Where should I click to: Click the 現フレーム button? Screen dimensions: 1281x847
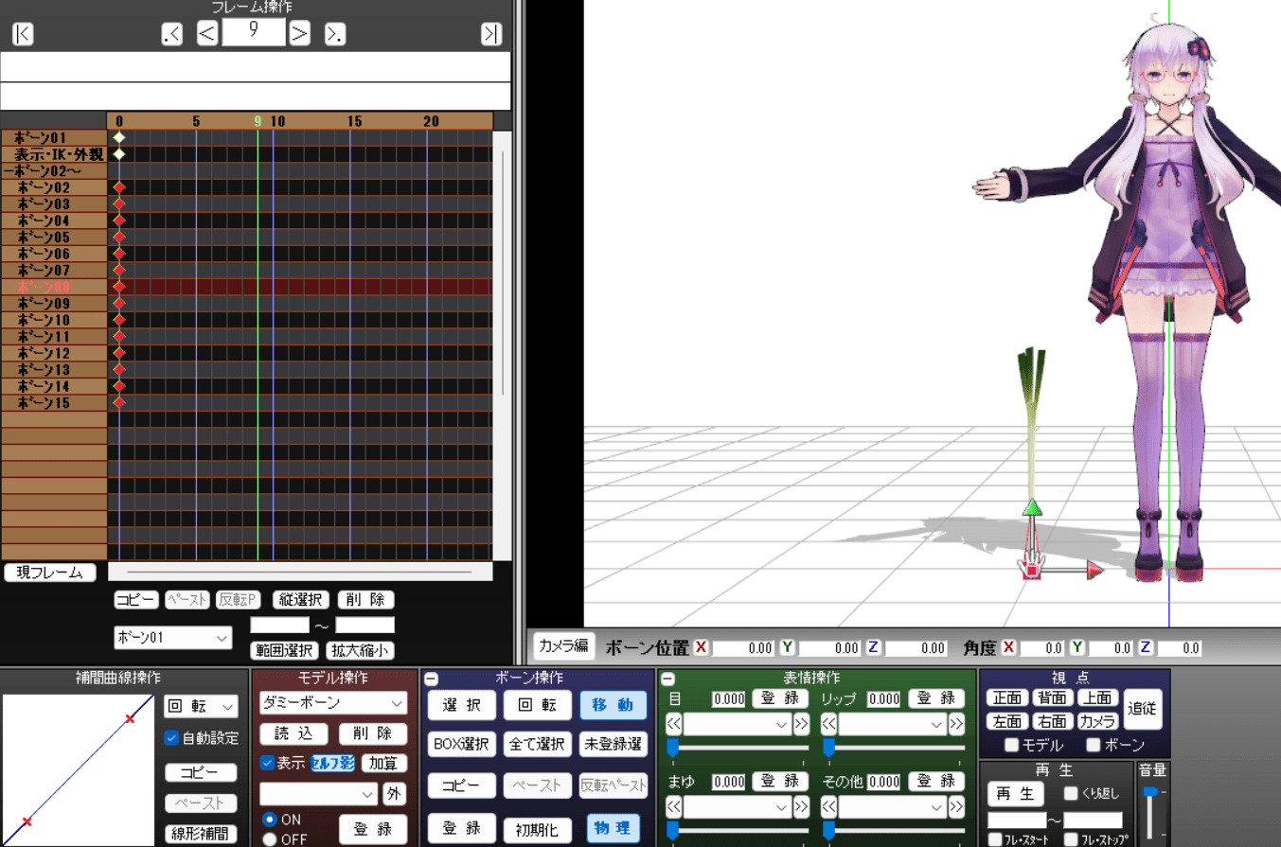tap(50, 573)
